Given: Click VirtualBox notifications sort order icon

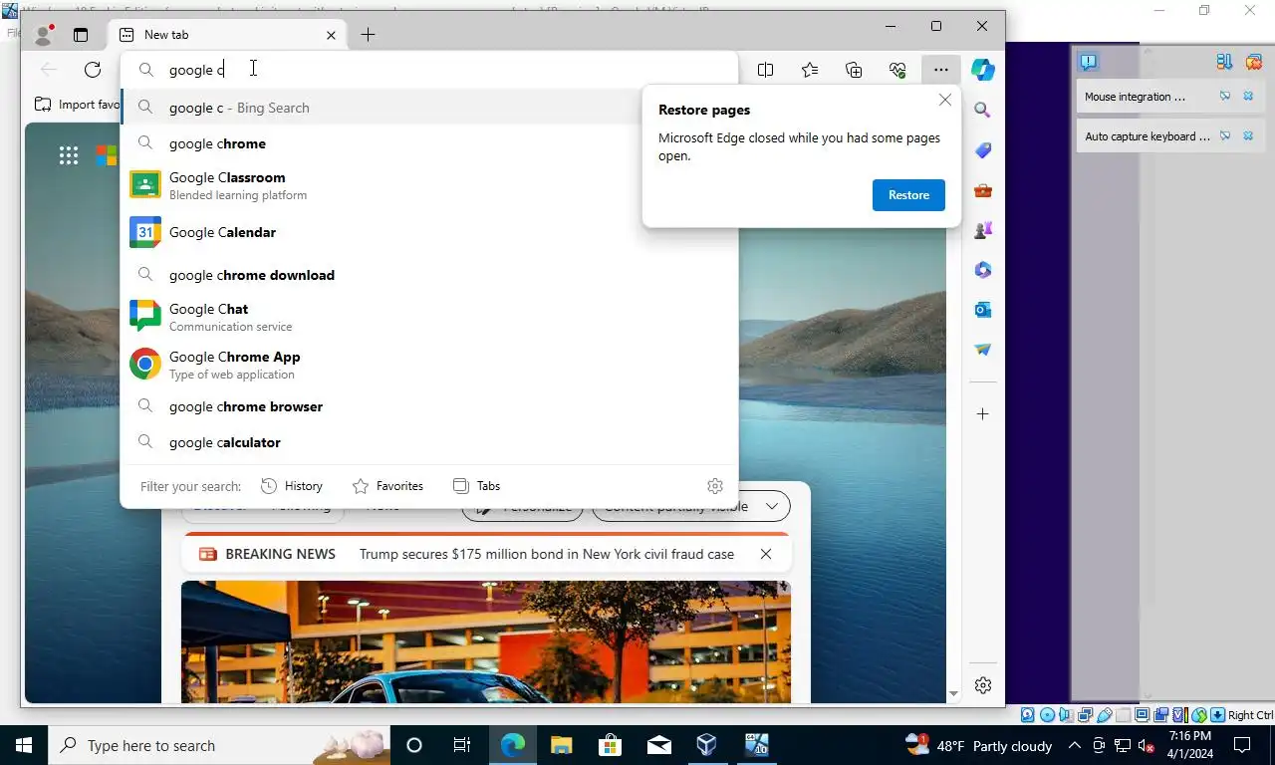Looking at the screenshot, I should point(1224,62).
